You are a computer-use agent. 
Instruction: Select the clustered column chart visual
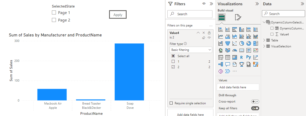pyautogui.click(x=242, y=29)
